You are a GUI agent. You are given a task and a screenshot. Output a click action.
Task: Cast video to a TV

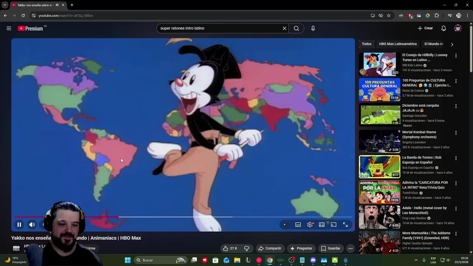334,225
